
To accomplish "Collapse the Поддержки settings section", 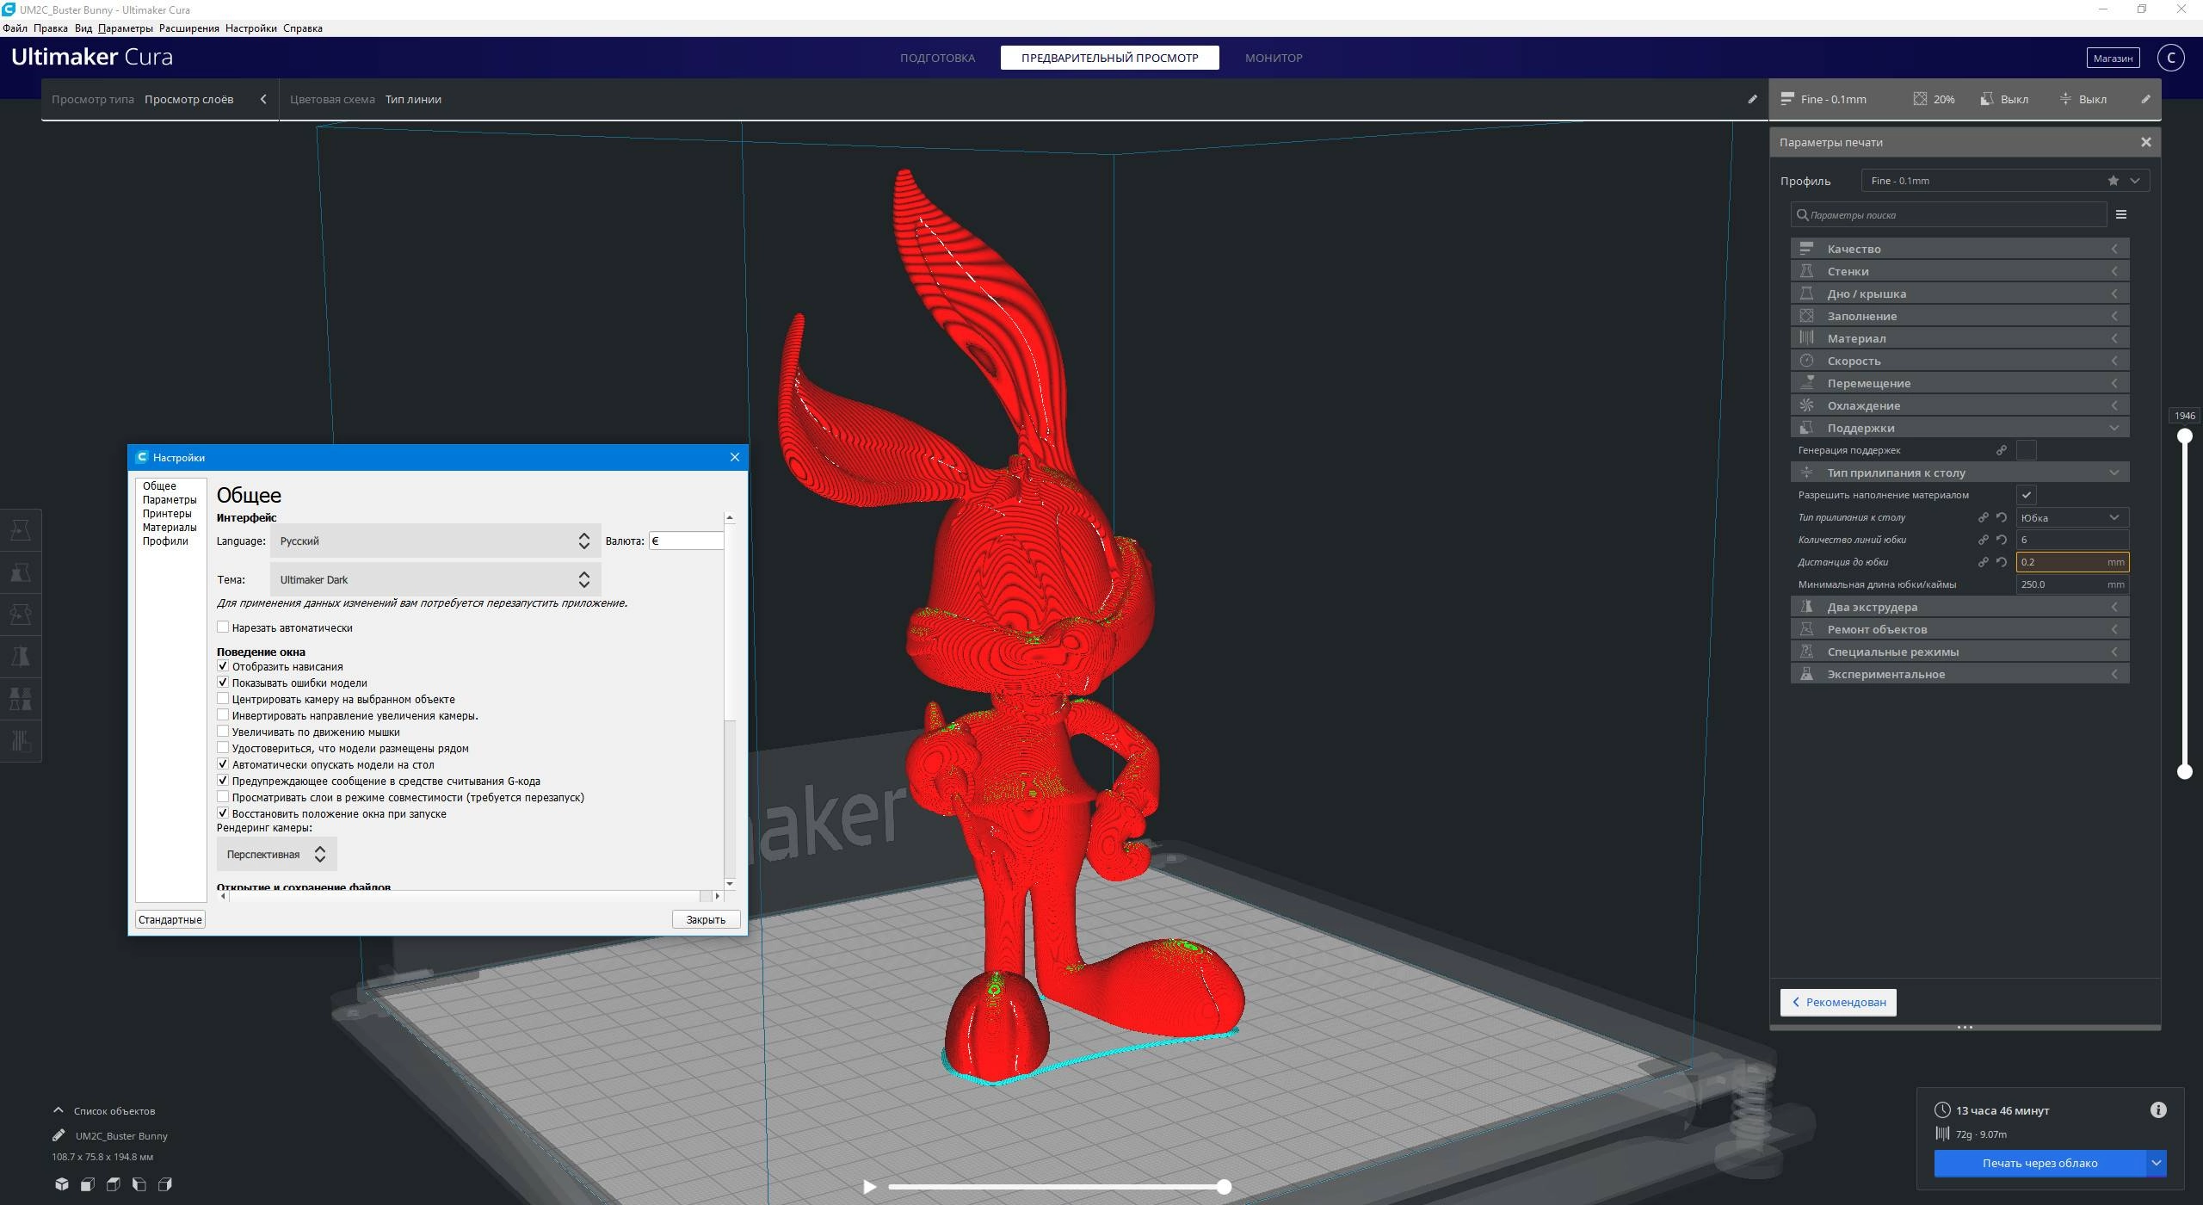I will coord(1959,428).
